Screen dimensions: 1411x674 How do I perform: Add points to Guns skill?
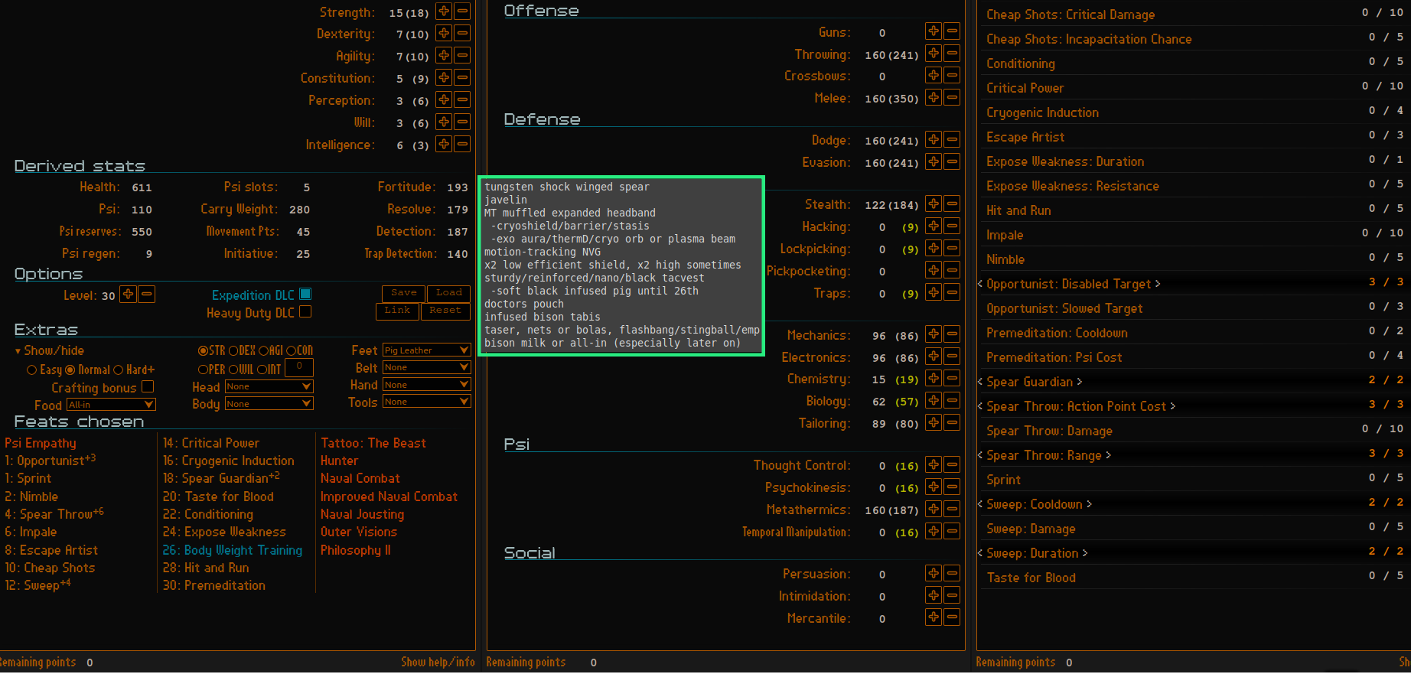[x=934, y=31]
